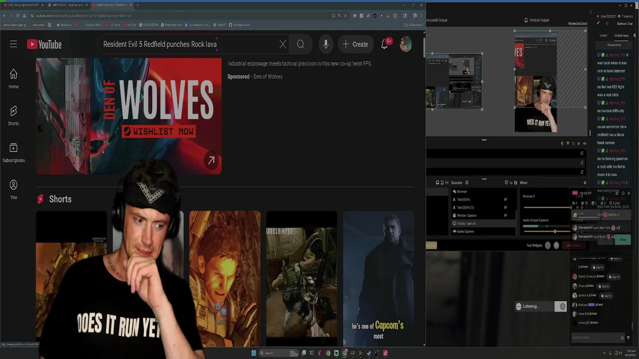Click the pencil edit icon beside Live status
The height and width of the screenshot is (359, 639).
598,23
